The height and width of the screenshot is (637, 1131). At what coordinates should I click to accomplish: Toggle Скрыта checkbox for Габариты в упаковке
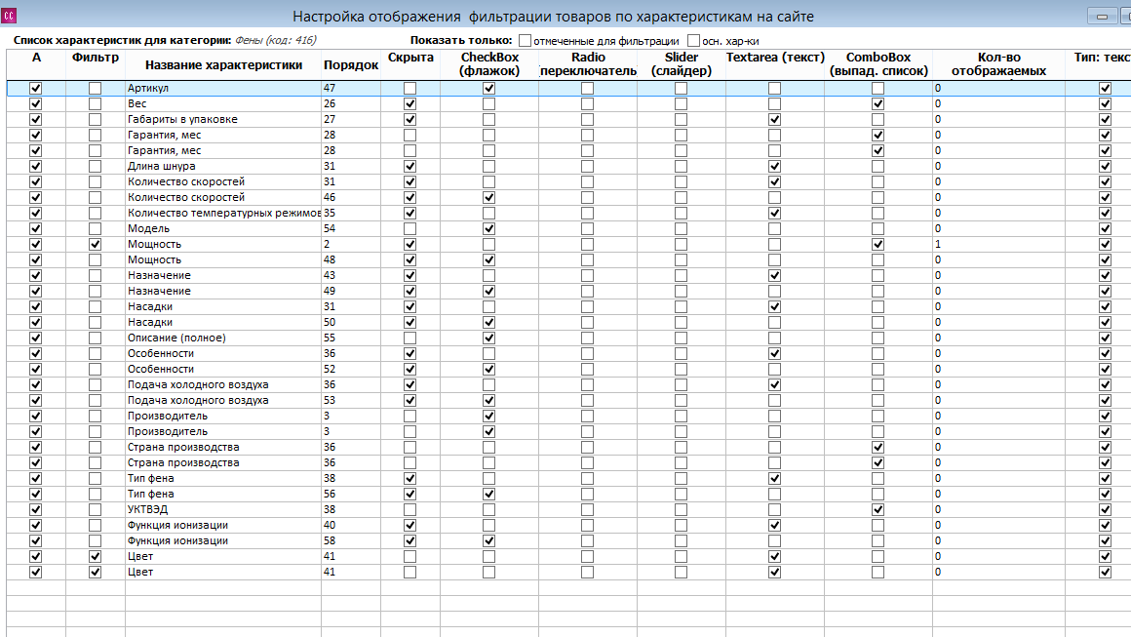click(x=409, y=120)
